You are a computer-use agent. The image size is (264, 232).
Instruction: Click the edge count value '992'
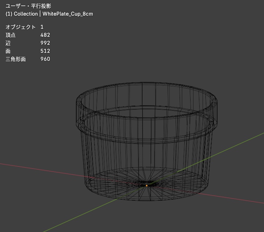(x=45, y=43)
